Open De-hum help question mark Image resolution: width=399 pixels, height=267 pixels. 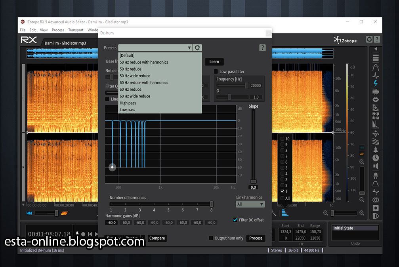(262, 48)
